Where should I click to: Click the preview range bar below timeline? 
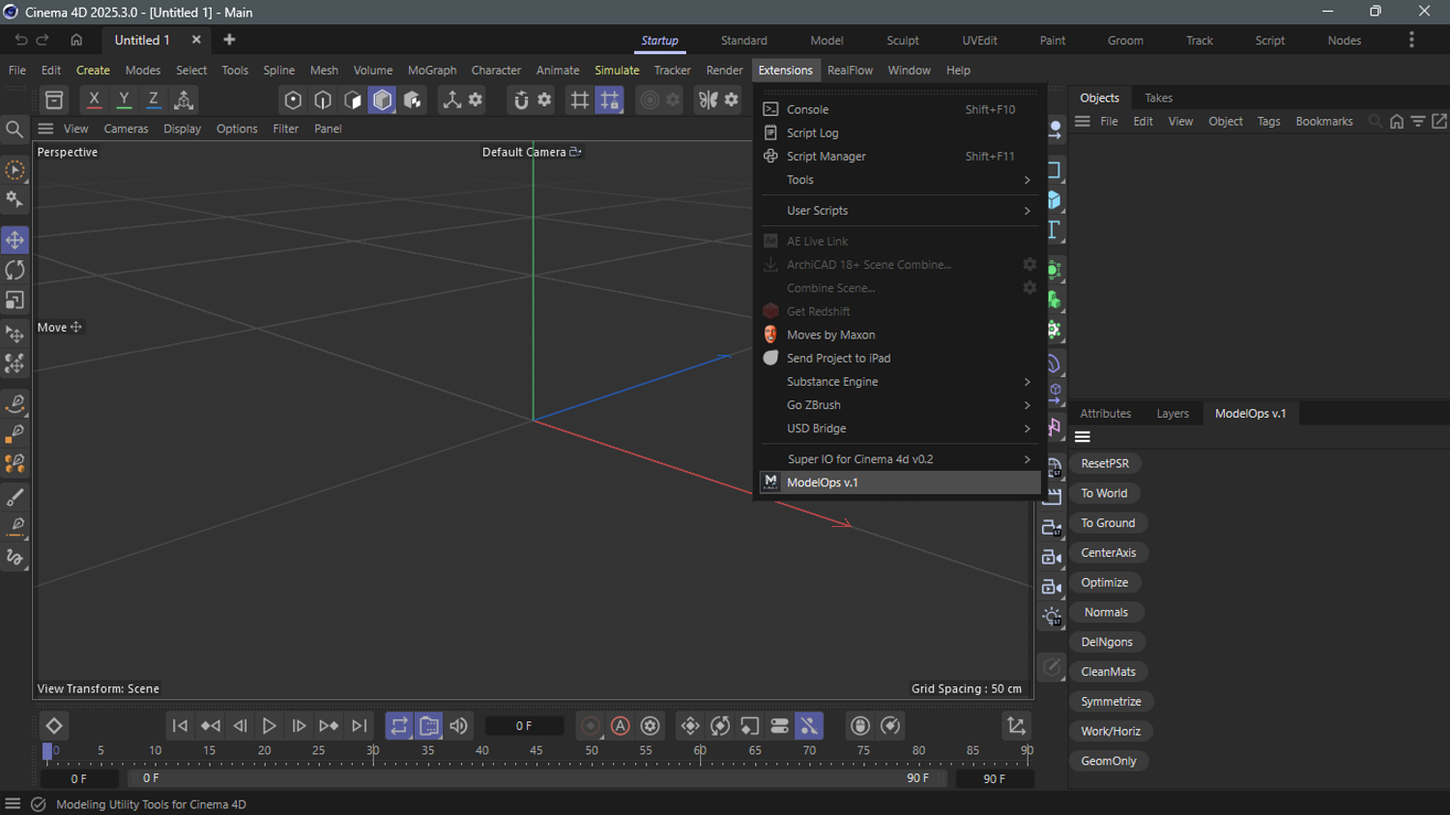tap(536, 778)
